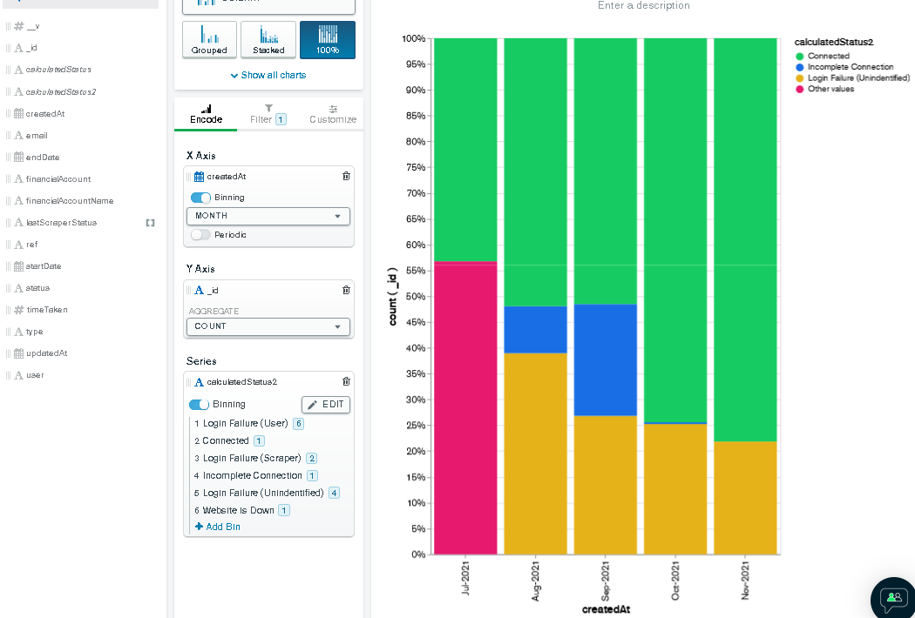Click the Connected green legend swatch
Screen dimensions: 915x618
click(x=799, y=57)
